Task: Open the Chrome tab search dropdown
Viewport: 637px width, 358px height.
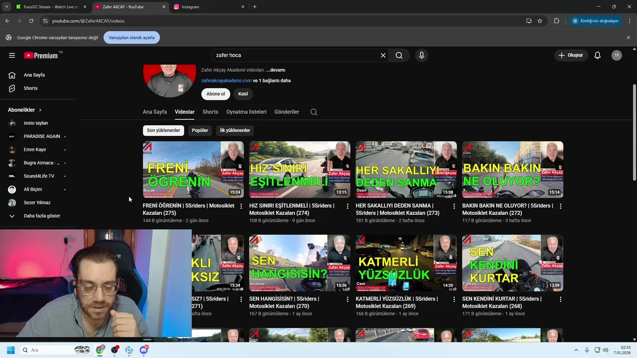Action: (x=6, y=7)
